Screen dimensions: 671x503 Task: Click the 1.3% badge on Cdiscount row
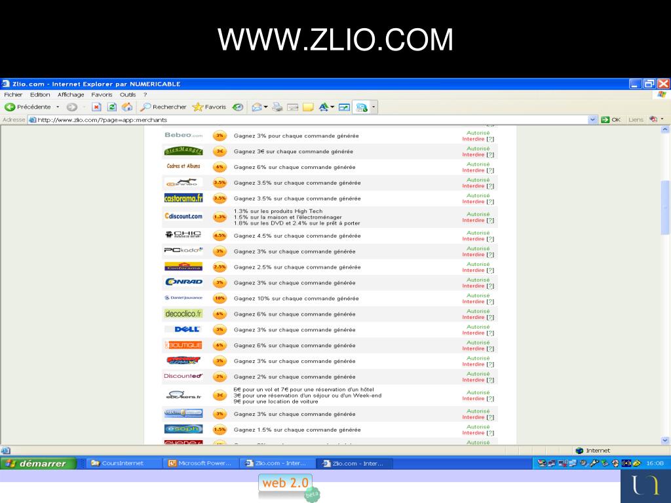point(220,217)
